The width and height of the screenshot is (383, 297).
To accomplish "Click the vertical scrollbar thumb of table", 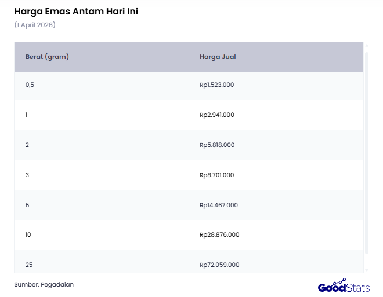I will [x=367, y=153].
